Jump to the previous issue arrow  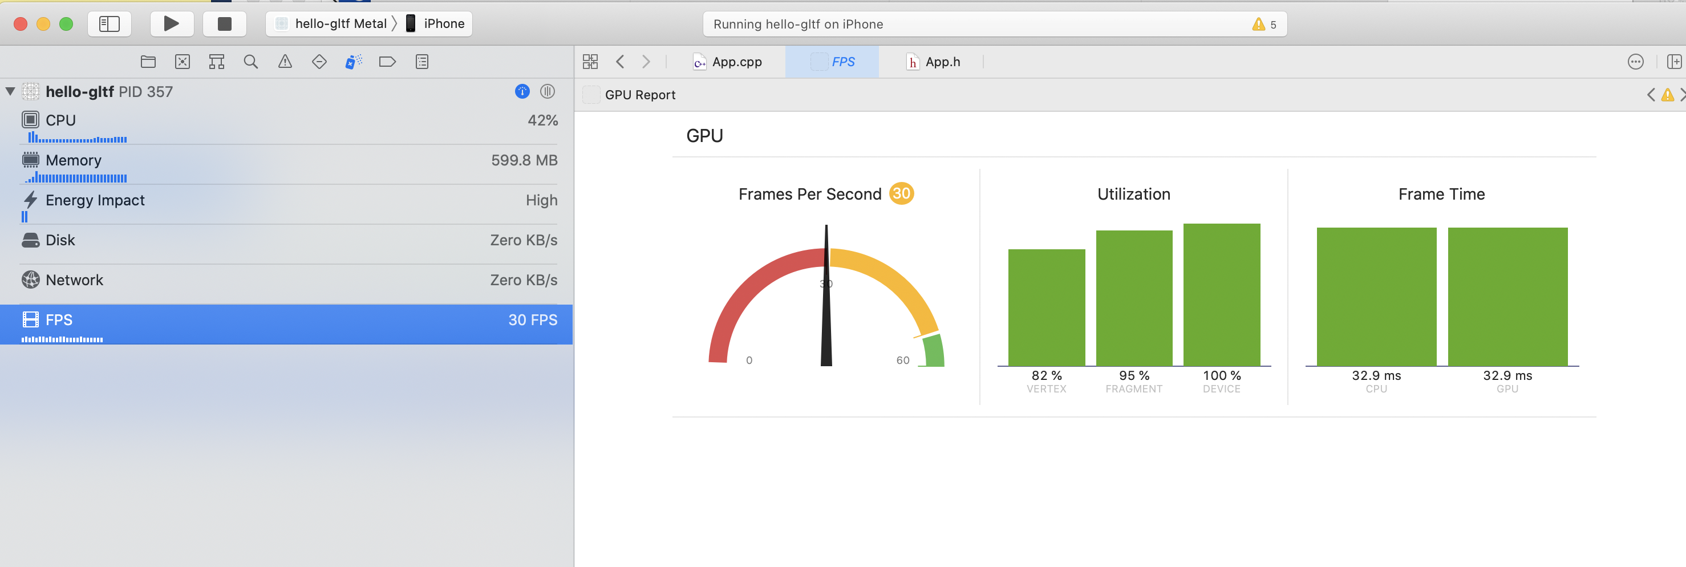(x=1651, y=95)
